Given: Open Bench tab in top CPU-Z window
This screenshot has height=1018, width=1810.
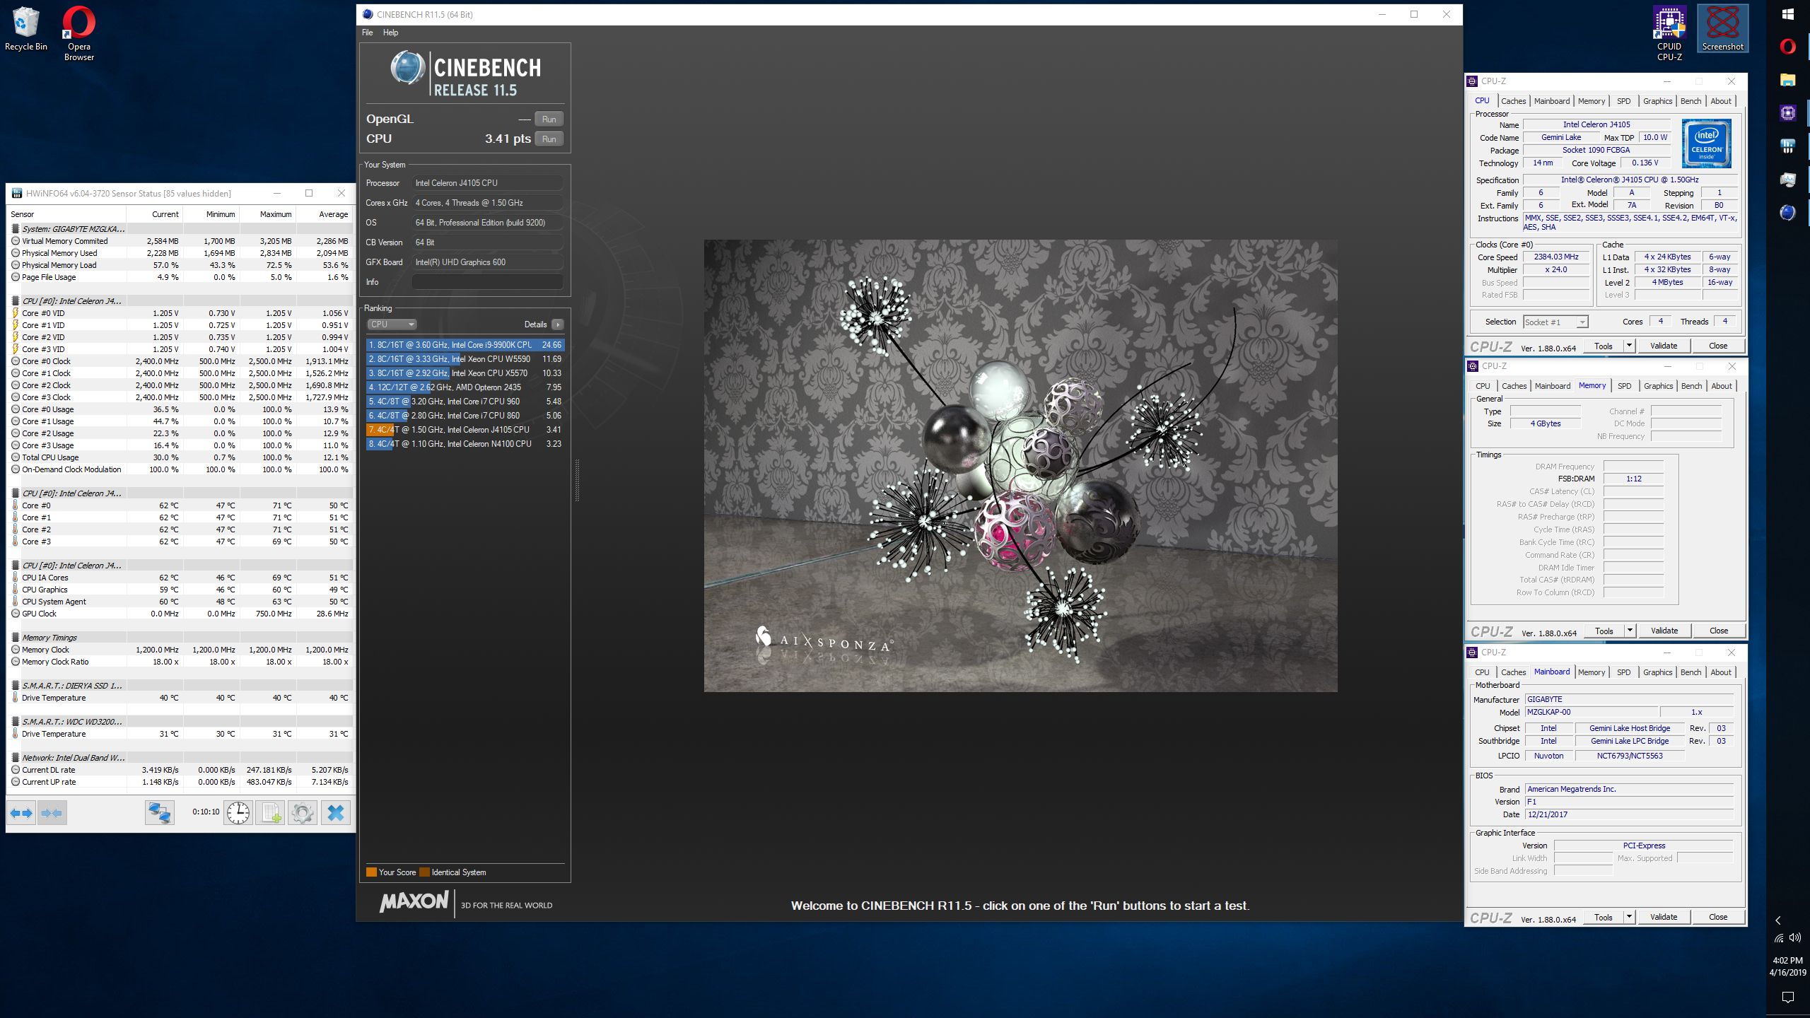Looking at the screenshot, I should pyautogui.click(x=1691, y=101).
